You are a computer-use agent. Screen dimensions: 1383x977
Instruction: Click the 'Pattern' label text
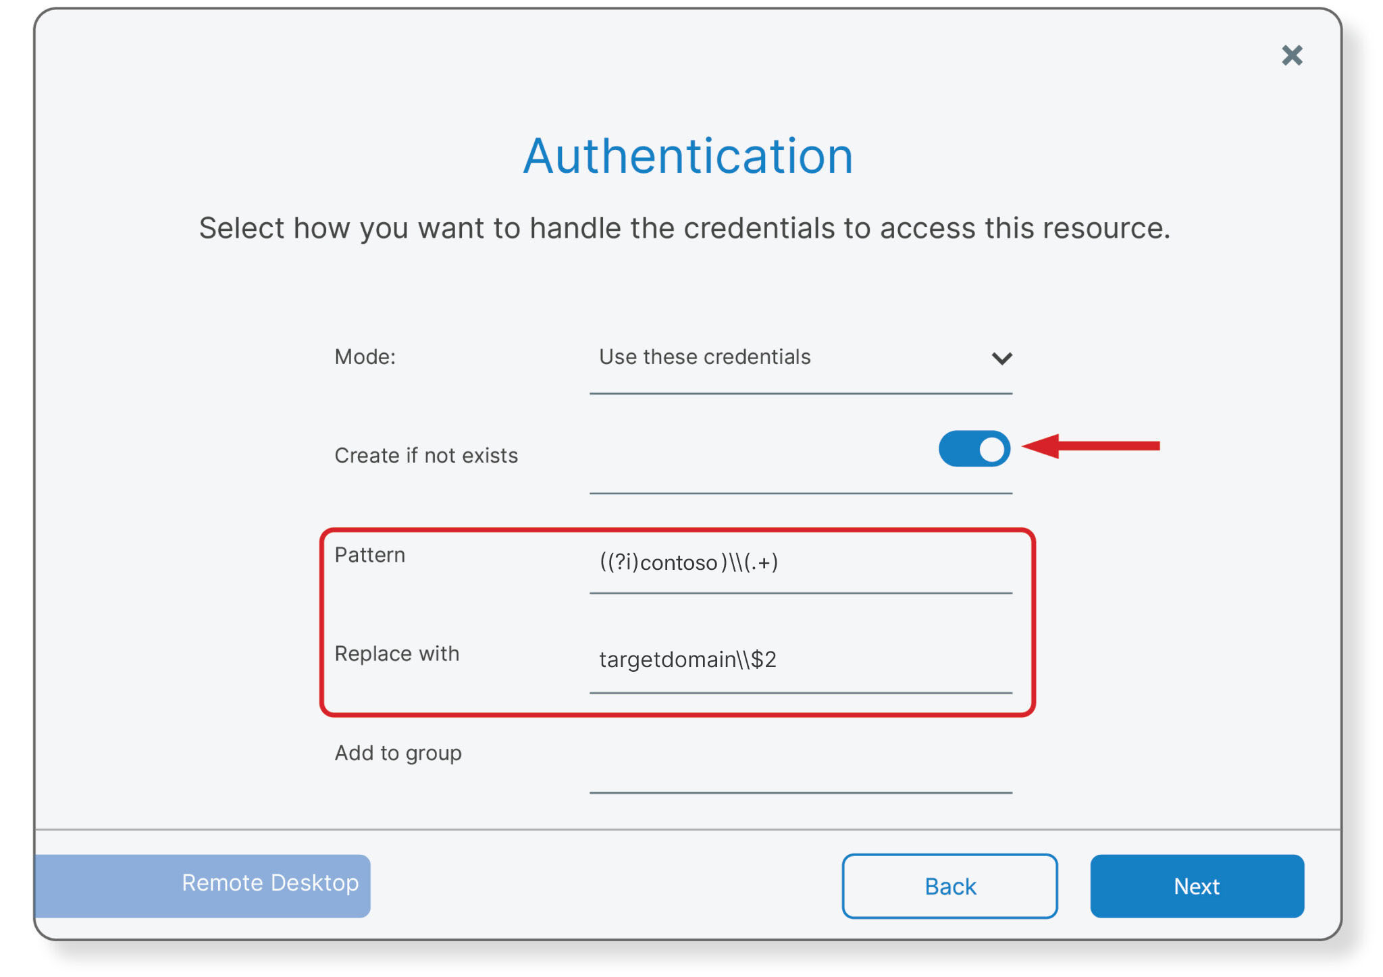pyautogui.click(x=370, y=555)
